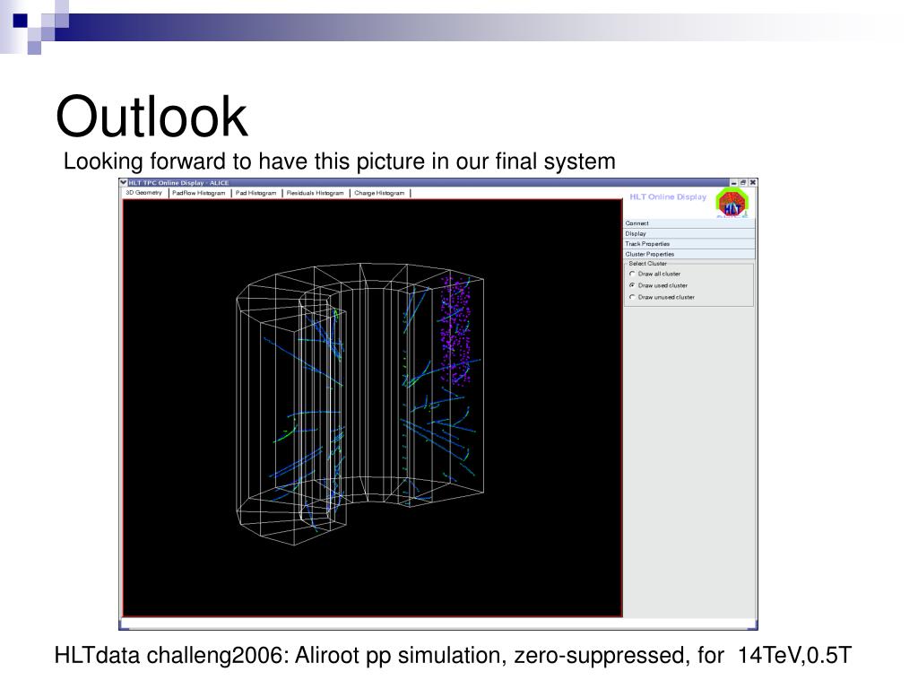Viewport: 918px width, 689px height.
Task: Open the Pad Histogram tab
Action: pos(256,194)
